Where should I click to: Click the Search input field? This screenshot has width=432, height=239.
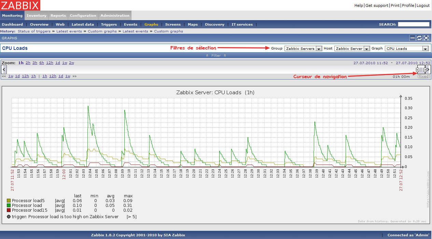click(x=413, y=24)
